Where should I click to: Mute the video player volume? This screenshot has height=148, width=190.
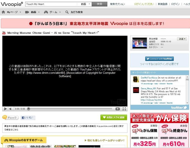tap(10, 109)
